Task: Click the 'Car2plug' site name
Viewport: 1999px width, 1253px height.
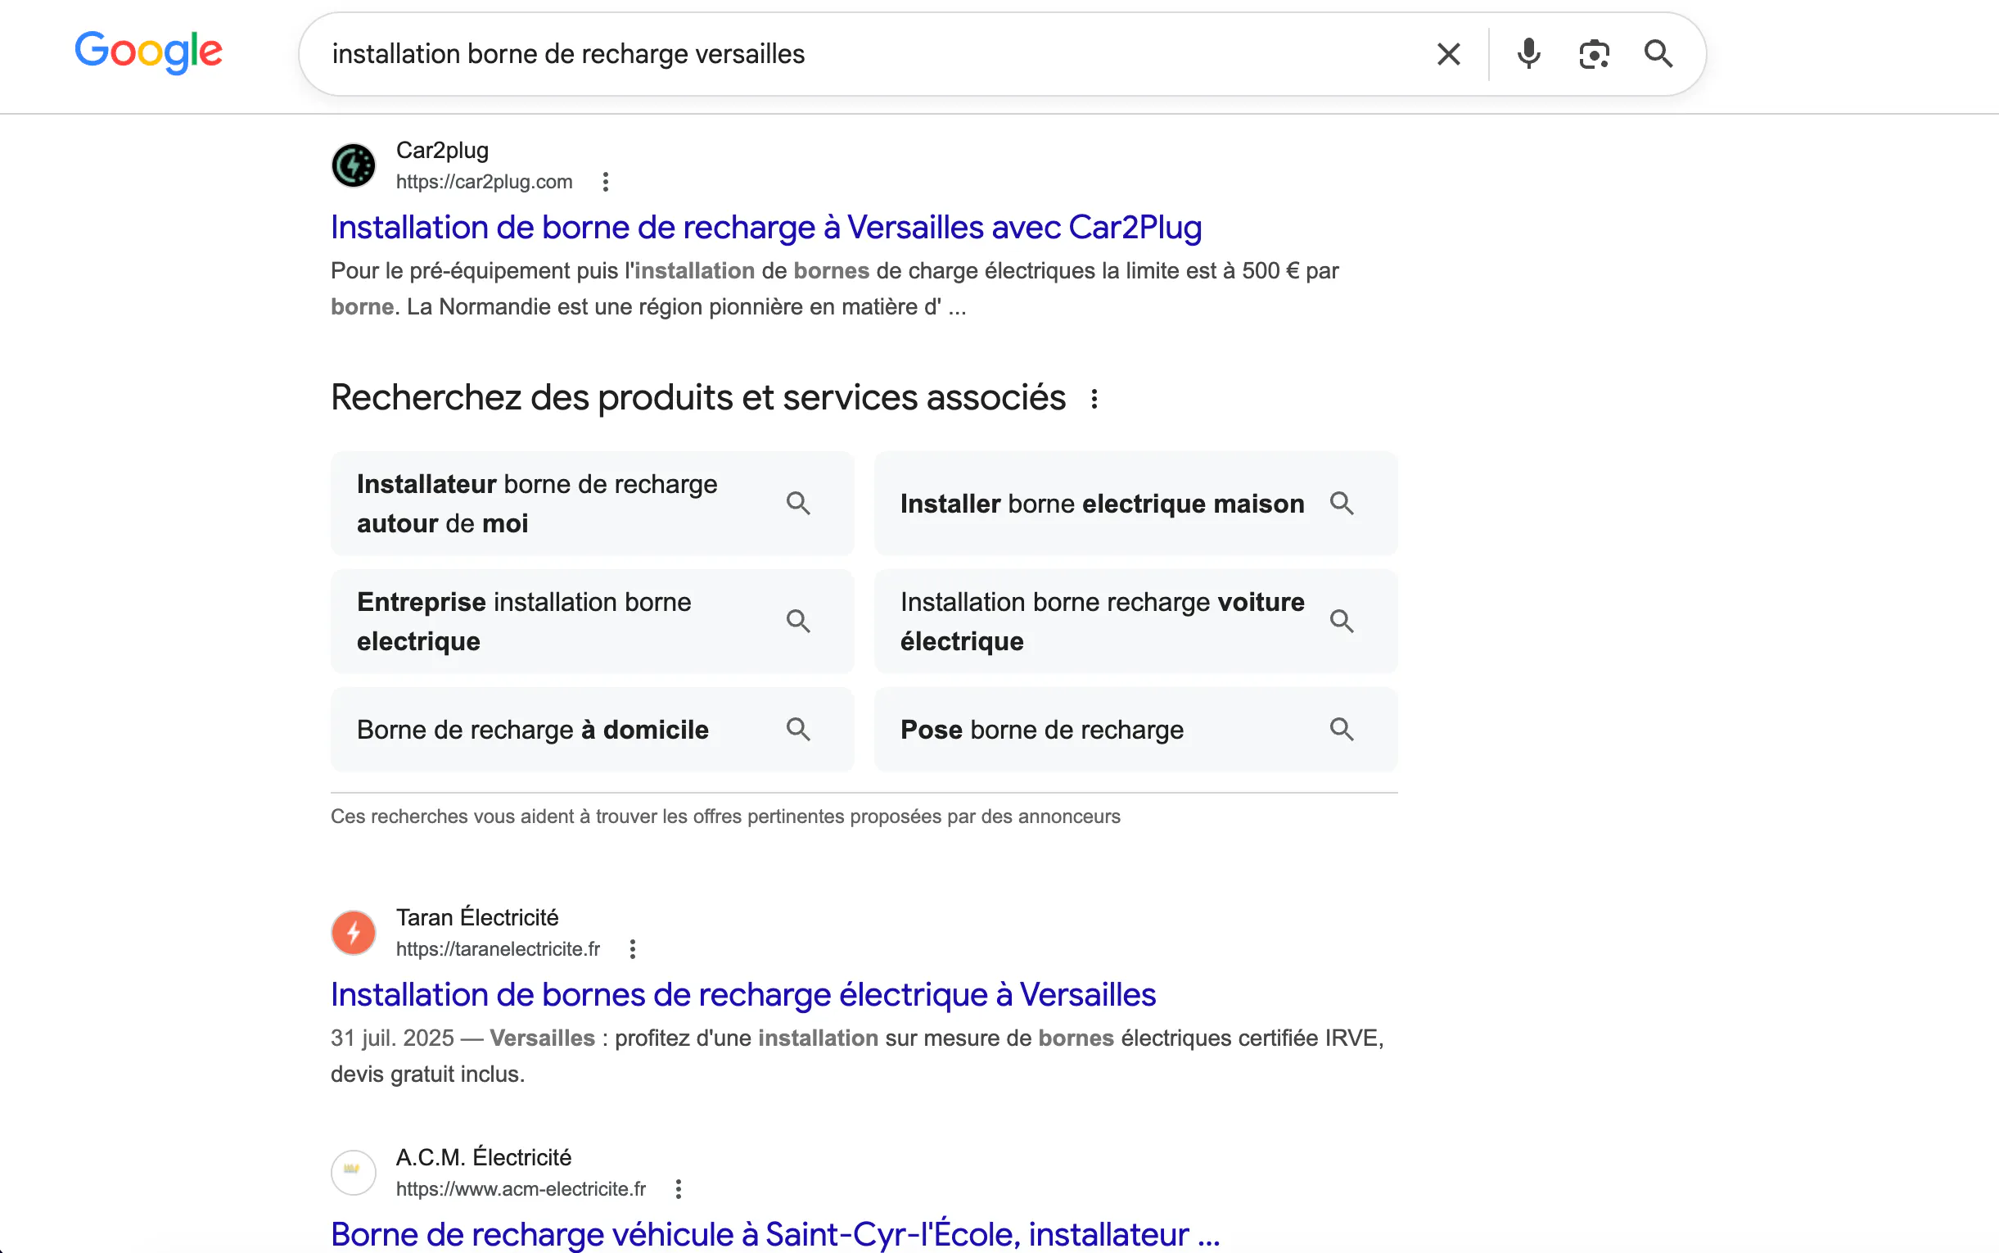Action: [442, 150]
